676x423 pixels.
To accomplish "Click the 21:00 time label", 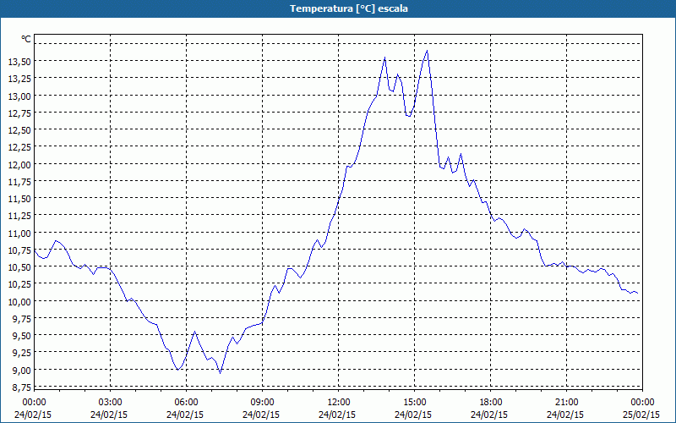I will [566, 403].
